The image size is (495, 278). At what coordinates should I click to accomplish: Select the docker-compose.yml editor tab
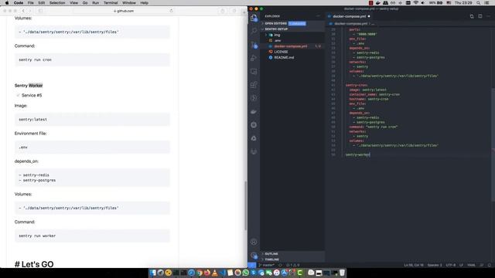click(x=349, y=16)
